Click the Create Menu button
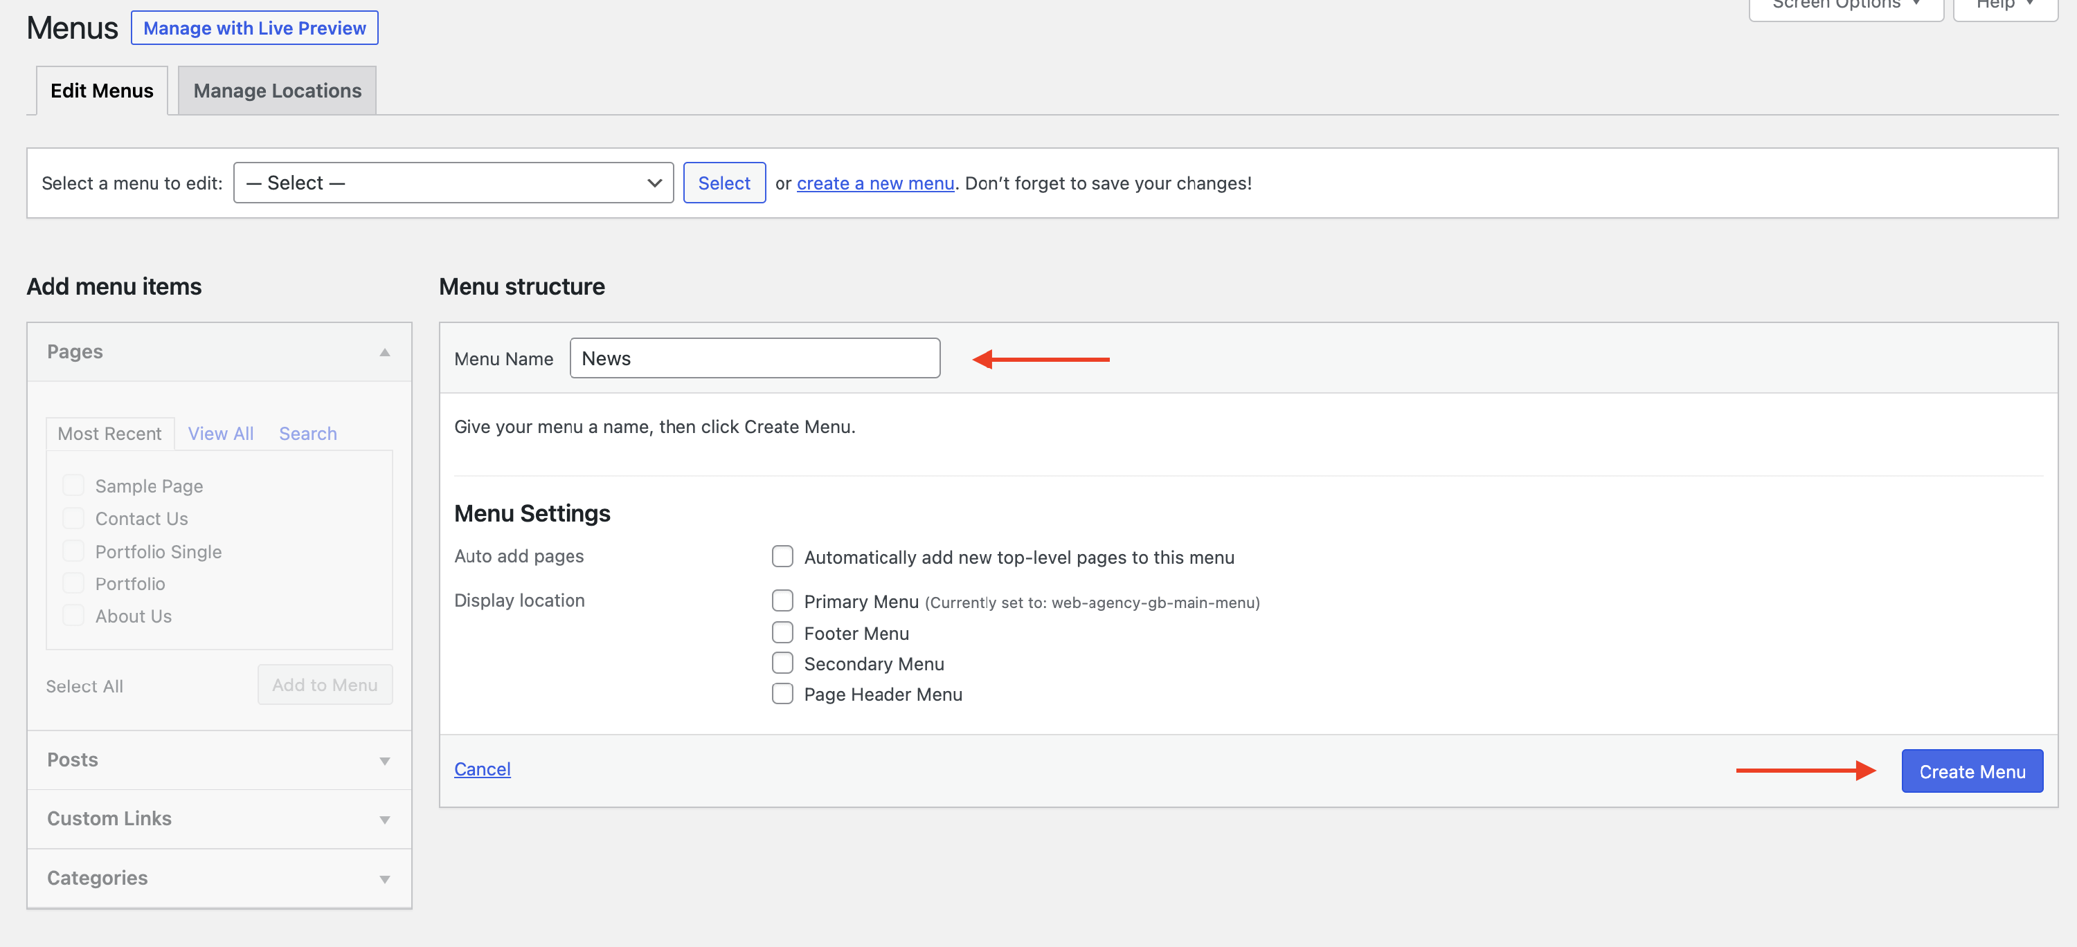Screen dimensions: 2077x947 [x=1971, y=771]
